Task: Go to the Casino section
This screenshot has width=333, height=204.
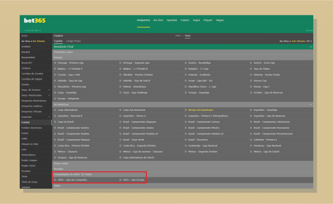Action: [x=185, y=20]
